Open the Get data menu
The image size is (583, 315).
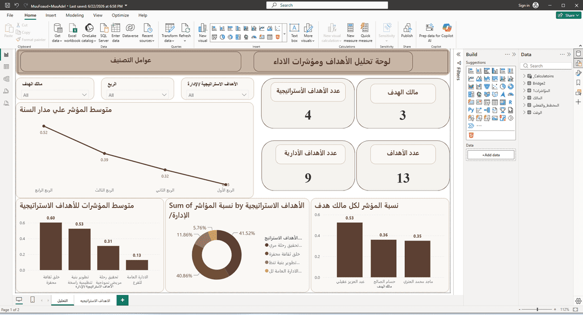point(58,33)
